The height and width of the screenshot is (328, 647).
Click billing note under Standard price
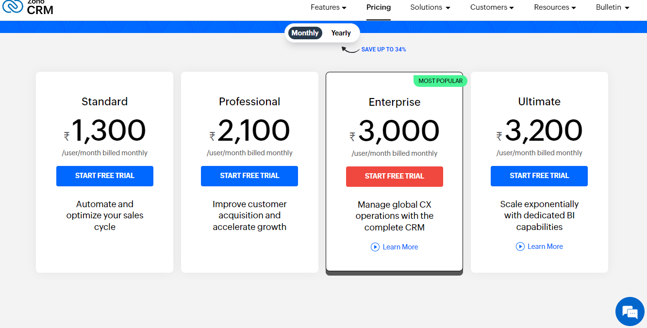coord(105,153)
